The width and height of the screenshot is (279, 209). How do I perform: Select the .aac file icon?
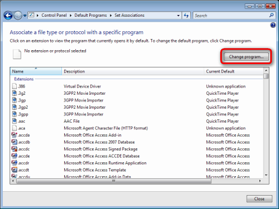pyautogui.click(x=15, y=121)
